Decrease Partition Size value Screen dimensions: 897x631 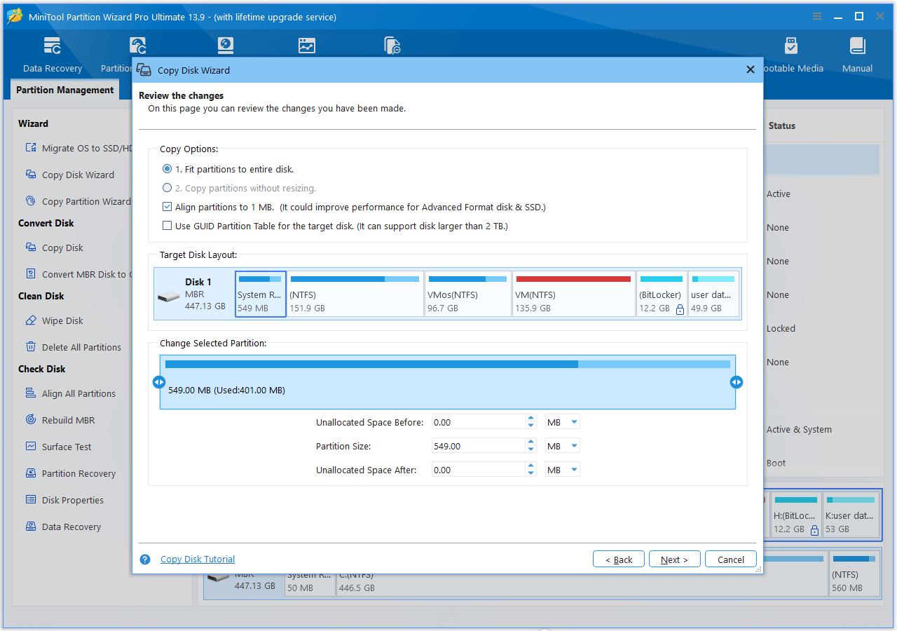(530, 450)
